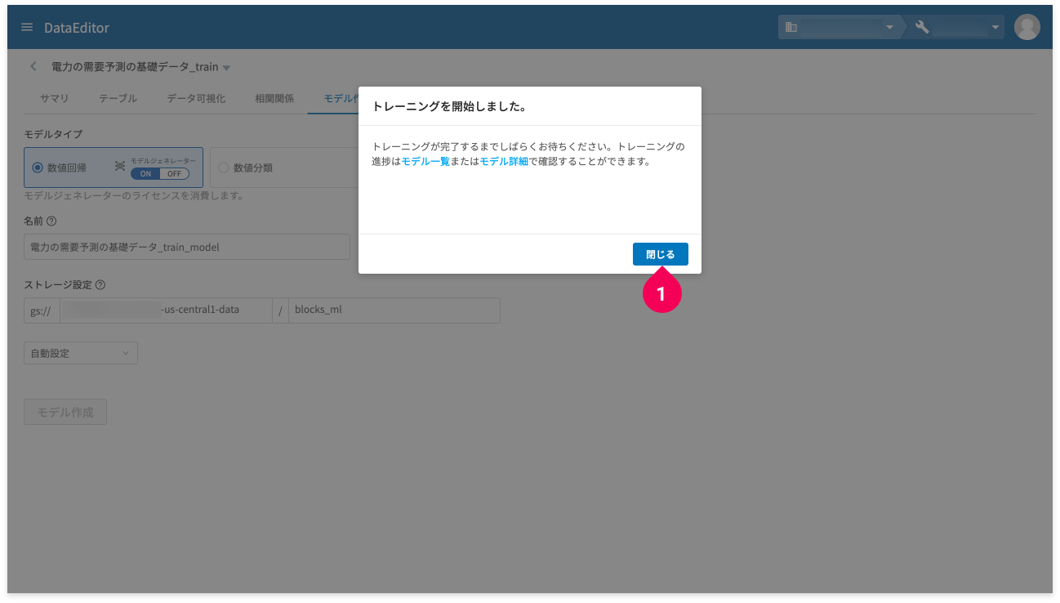Switch to the サマリ tab
The height and width of the screenshot is (603, 1060).
pyautogui.click(x=55, y=98)
